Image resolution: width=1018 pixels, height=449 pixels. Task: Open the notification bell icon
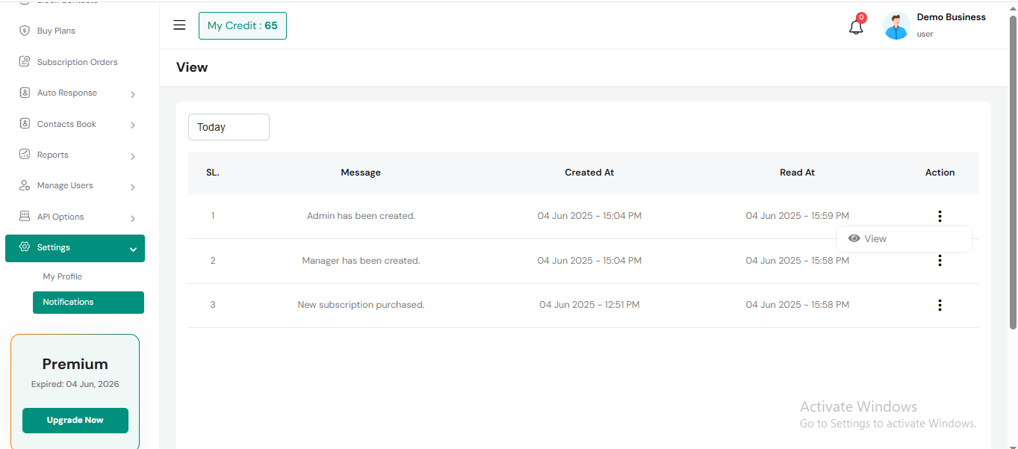(x=856, y=27)
